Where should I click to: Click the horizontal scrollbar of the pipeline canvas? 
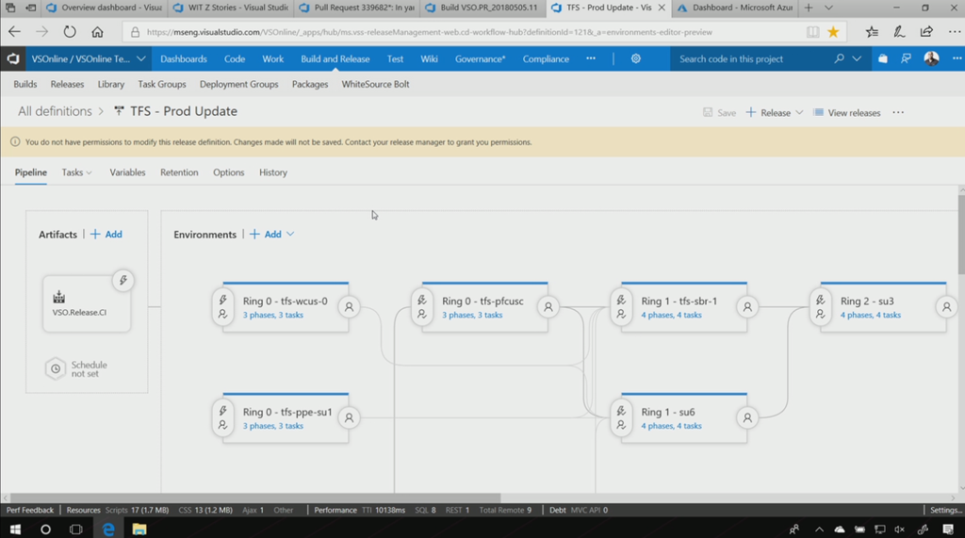pyautogui.click(x=255, y=497)
